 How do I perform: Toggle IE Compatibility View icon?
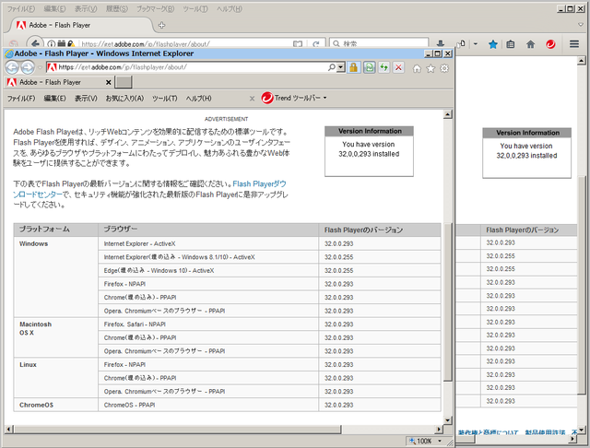[x=370, y=67]
